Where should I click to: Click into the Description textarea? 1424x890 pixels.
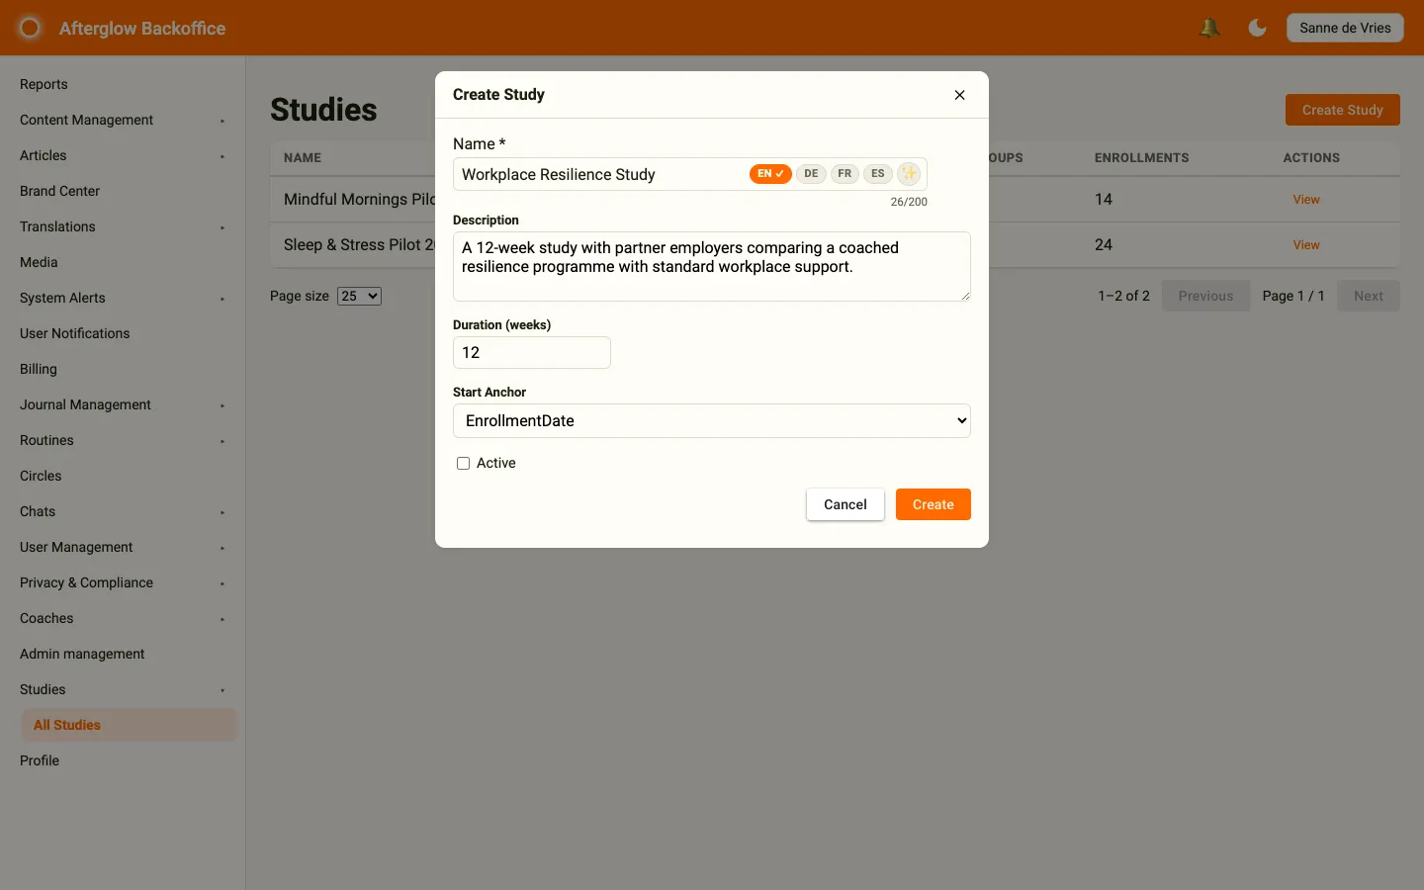712,267
